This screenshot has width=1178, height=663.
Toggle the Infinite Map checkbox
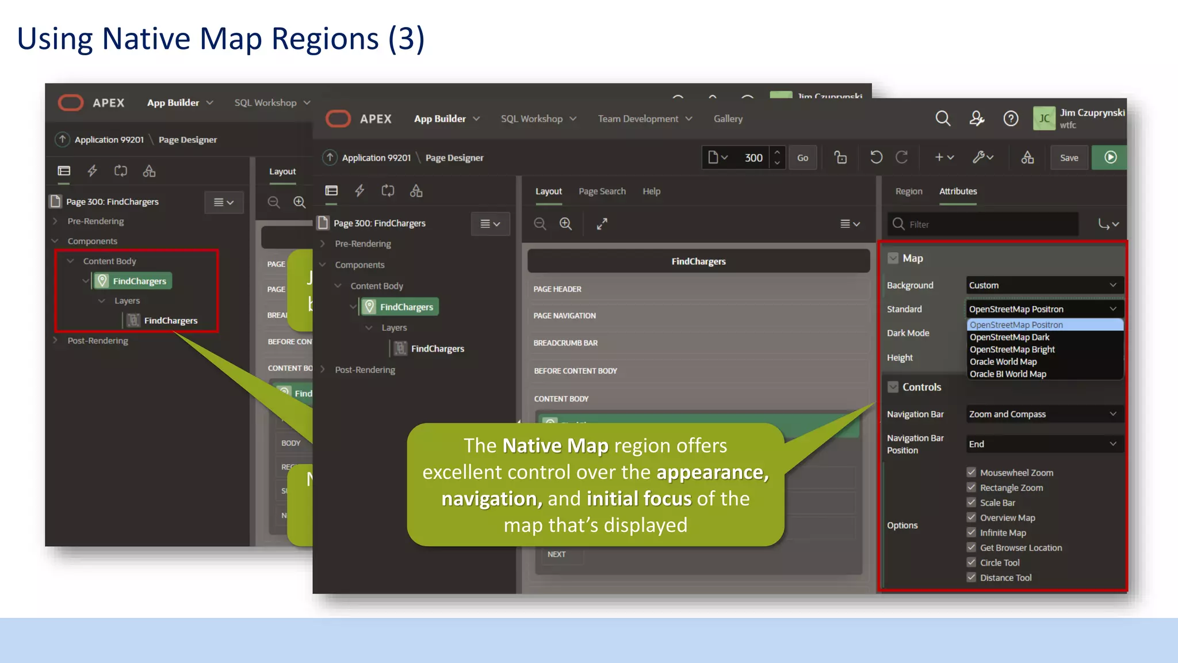972,532
